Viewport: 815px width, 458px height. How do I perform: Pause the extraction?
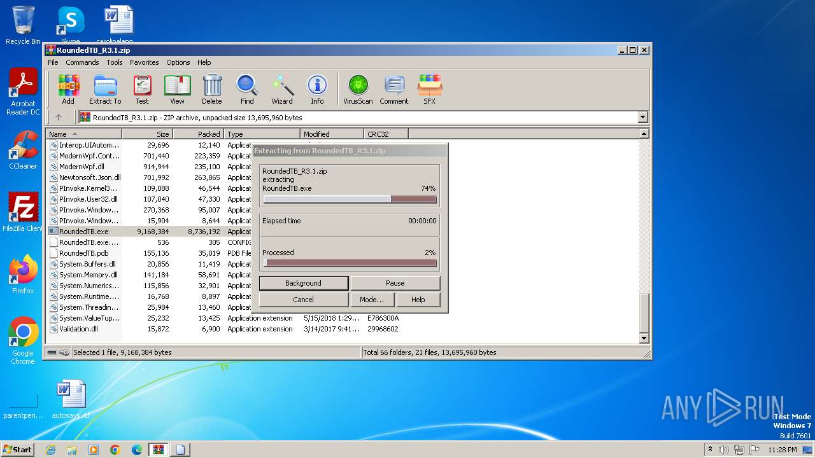pyautogui.click(x=395, y=283)
